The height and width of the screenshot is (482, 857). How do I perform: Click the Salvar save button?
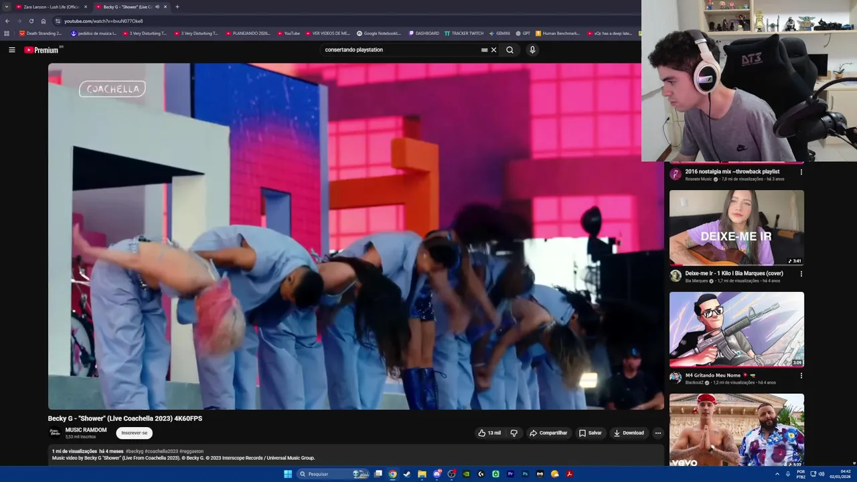coord(591,433)
